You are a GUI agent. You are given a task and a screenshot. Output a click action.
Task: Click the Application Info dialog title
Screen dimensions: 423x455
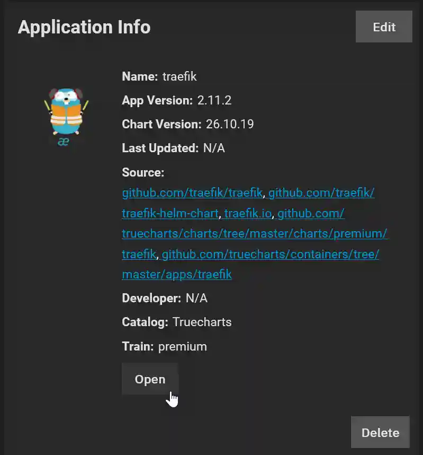[84, 27]
